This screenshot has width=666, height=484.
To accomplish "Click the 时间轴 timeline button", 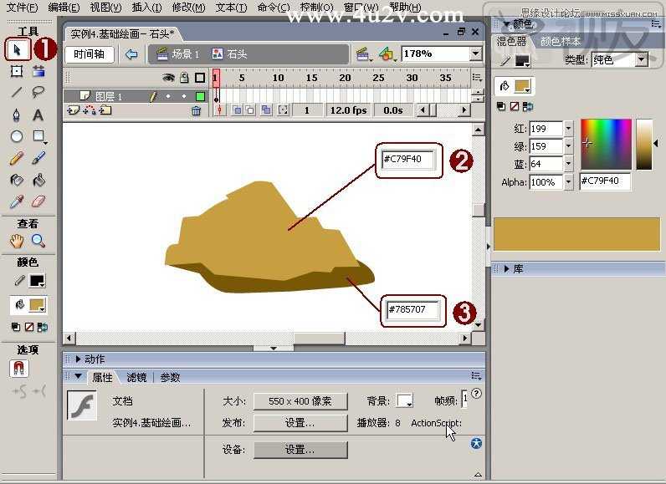I will coord(90,54).
